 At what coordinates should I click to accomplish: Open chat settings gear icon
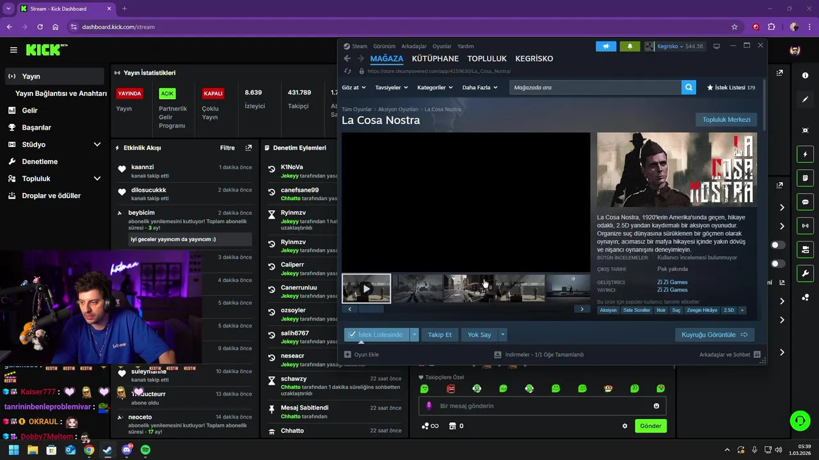[x=625, y=426]
